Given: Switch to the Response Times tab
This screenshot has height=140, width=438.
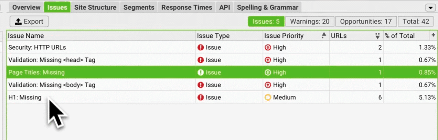Looking at the screenshot, I should [x=187, y=7].
